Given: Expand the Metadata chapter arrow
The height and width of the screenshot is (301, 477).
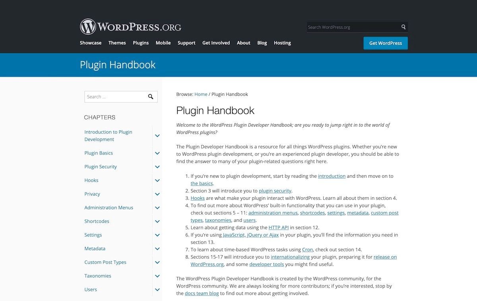Looking at the screenshot, I should [157, 249].
